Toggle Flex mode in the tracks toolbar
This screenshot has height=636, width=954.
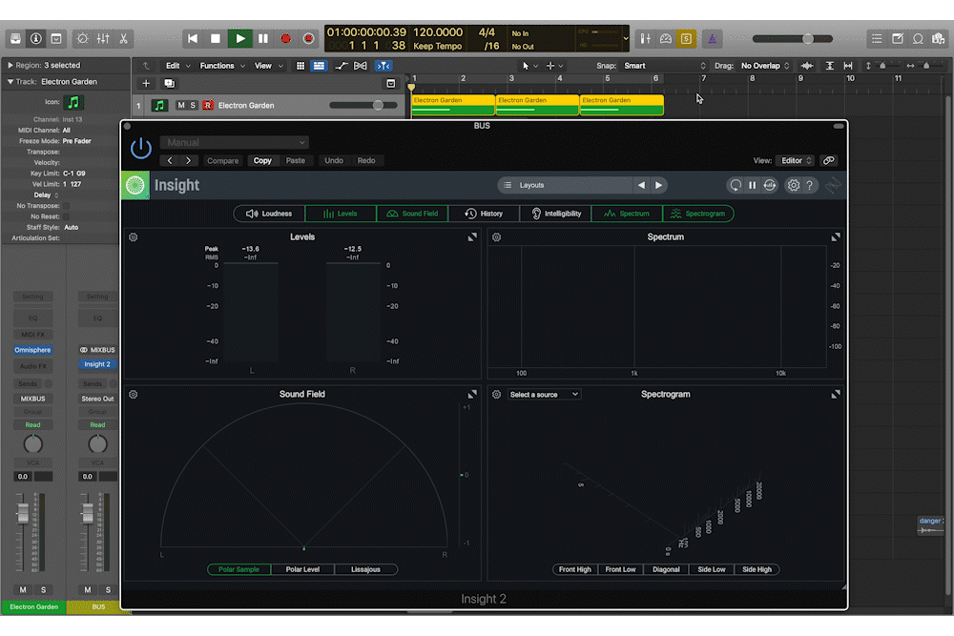pos(361,66)
